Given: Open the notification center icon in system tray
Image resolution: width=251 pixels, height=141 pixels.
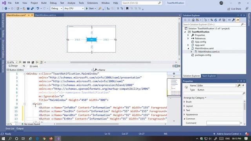Looking at the screenshot, I should [x=246, y=138].
